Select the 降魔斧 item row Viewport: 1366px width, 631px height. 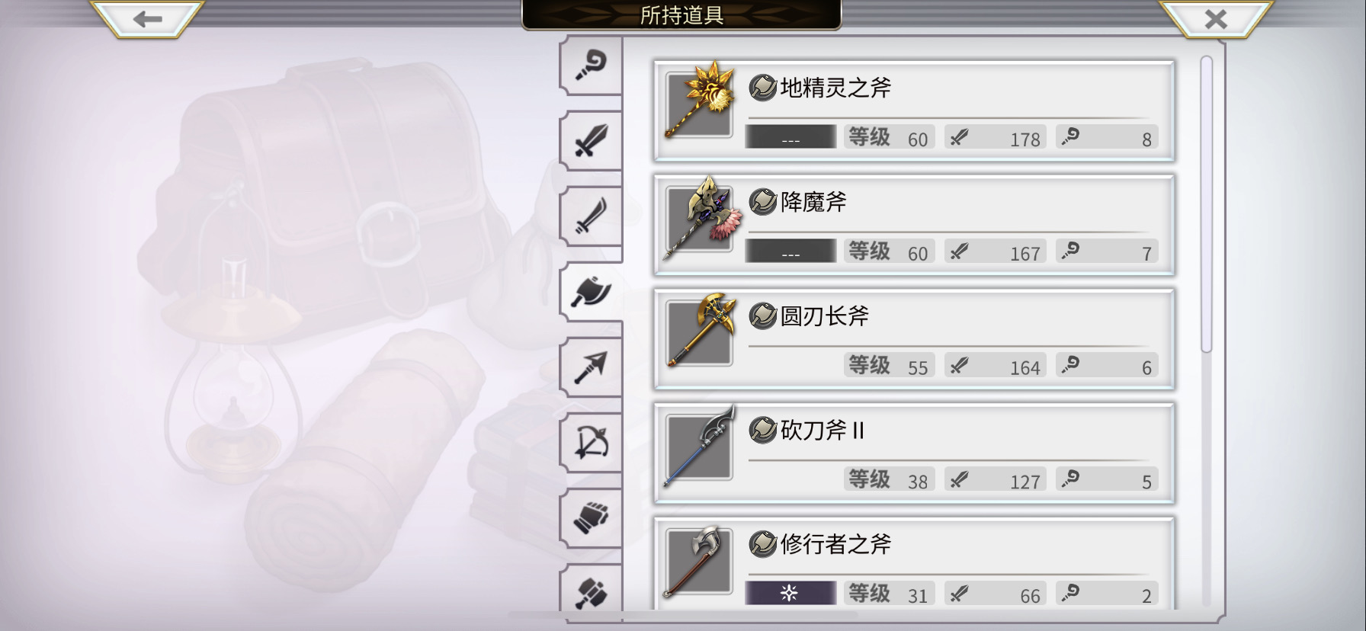point(914,226)
